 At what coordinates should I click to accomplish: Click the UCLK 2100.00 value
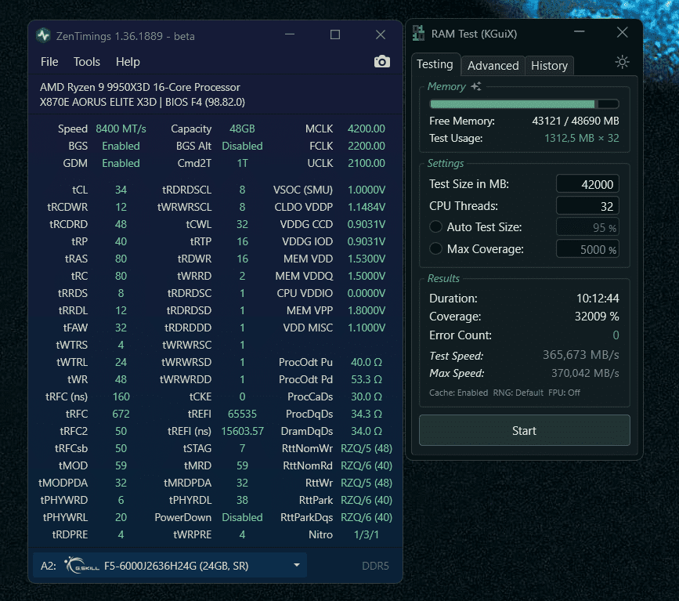[x=366, y=163]
